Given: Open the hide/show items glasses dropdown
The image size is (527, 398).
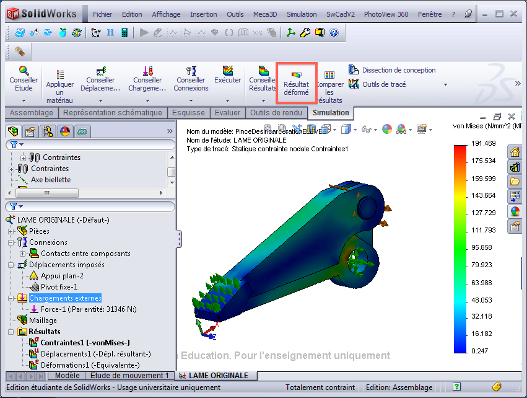Looking at the screenshot, I should coord(375,130).
